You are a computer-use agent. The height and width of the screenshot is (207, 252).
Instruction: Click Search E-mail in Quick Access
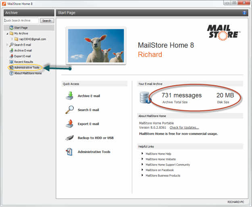(x=88, y=110)
